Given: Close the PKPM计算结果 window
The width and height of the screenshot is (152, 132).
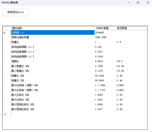Looking at the screenshot, I should tap(148, 3).
